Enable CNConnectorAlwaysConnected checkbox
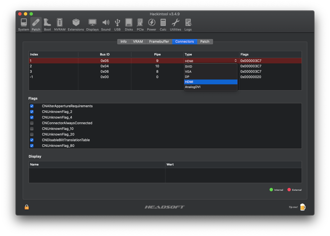The width and height of the screenshot is (330, 236). pyautogui.click(x=32, y=123)
